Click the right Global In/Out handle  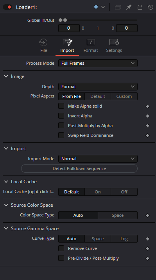click(x=65, y=20)
